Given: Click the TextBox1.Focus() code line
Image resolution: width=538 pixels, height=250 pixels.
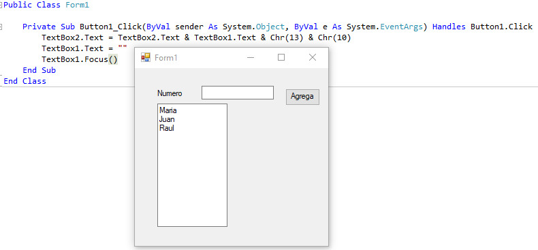Looking at the screenshot, I should [80, 59].
